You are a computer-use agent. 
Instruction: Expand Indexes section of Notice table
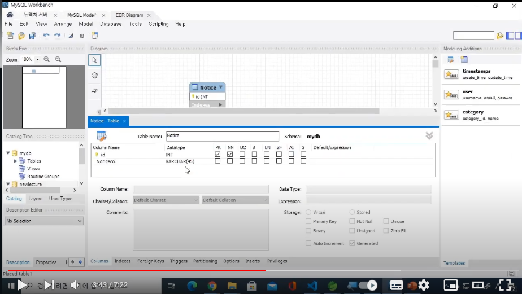(x=220, y=105)
